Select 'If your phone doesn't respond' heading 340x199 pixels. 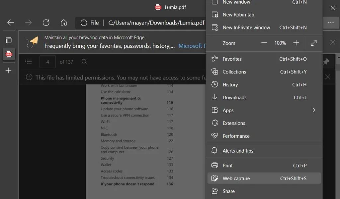[x=127, y=184]
